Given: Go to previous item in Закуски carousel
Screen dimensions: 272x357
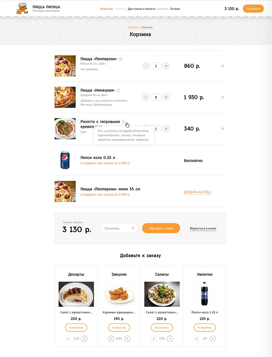Looking at the screenshot, I should 111,339.
